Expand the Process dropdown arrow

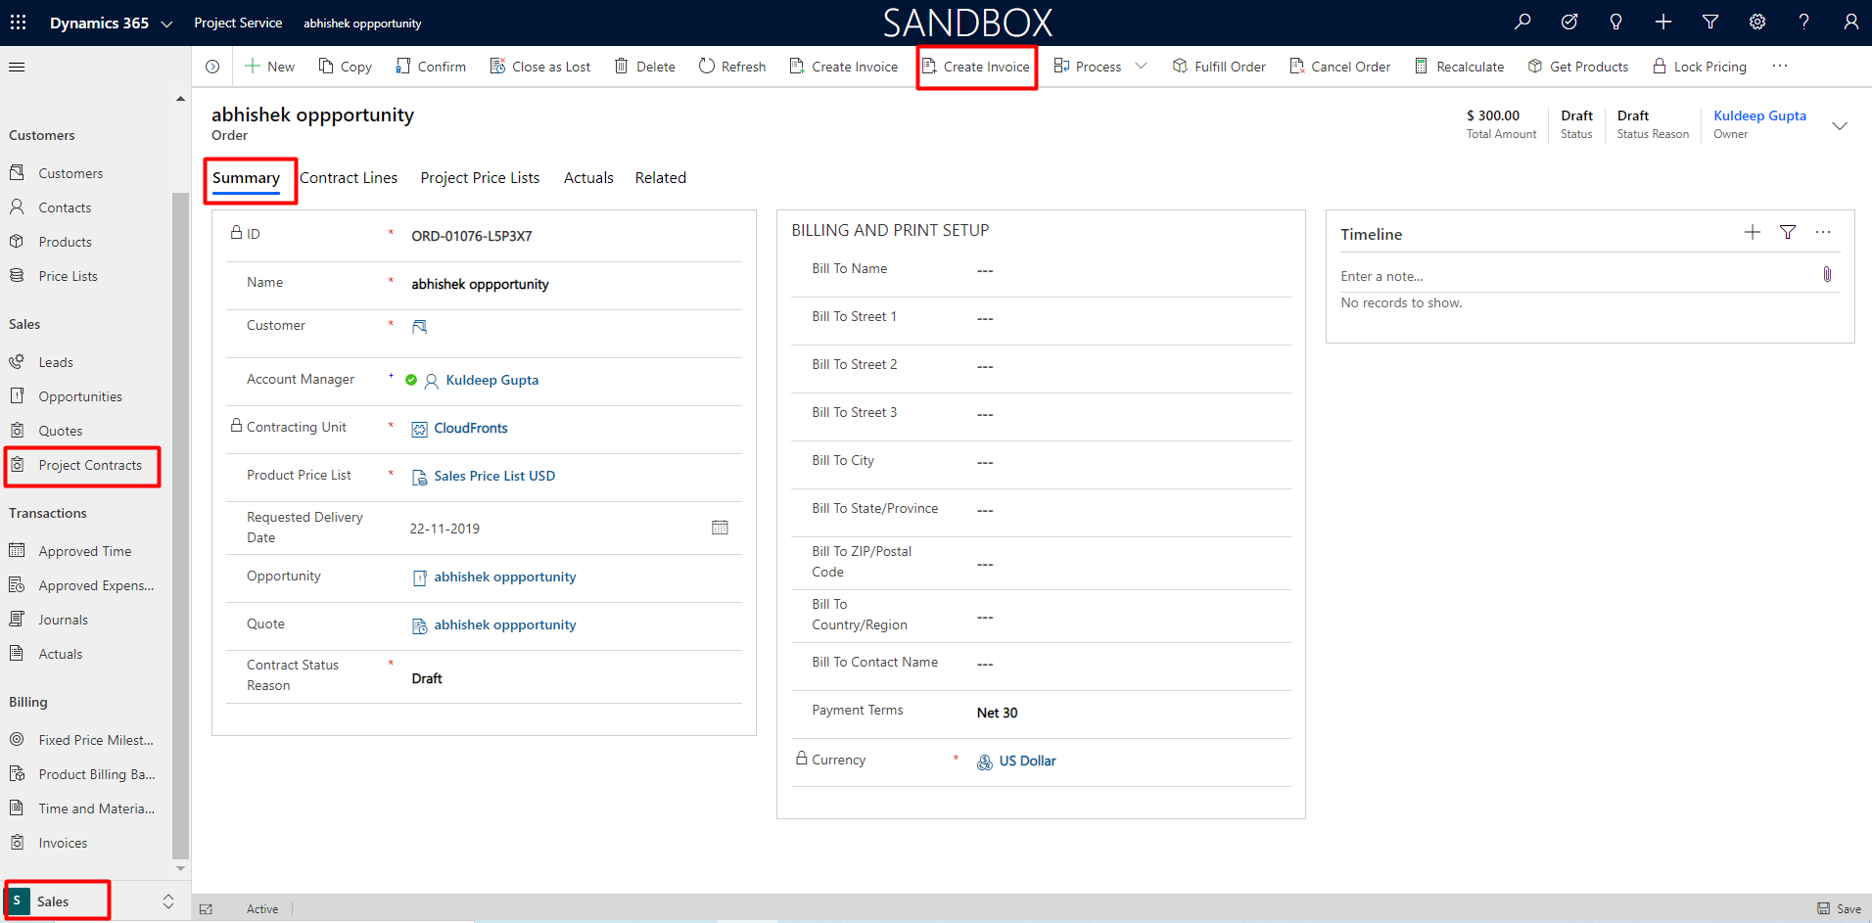[1141, 67]
